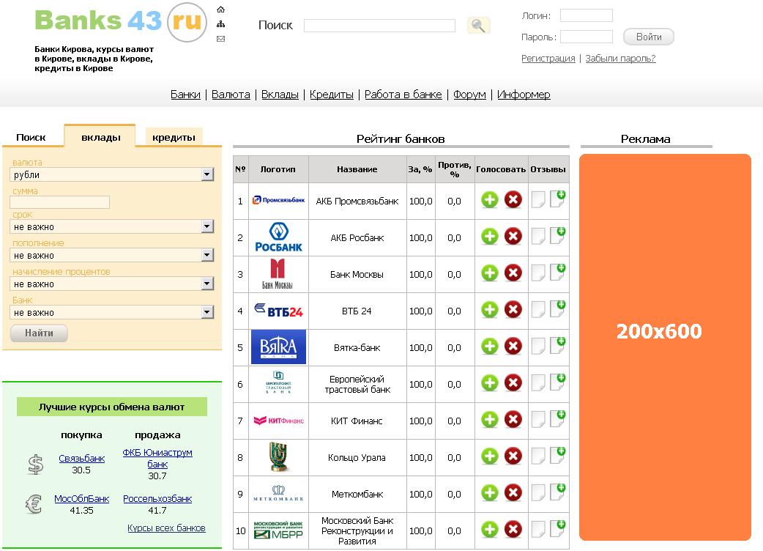Add a review for Вятка-банк
The image size is (763, 551).
(558, 345)
